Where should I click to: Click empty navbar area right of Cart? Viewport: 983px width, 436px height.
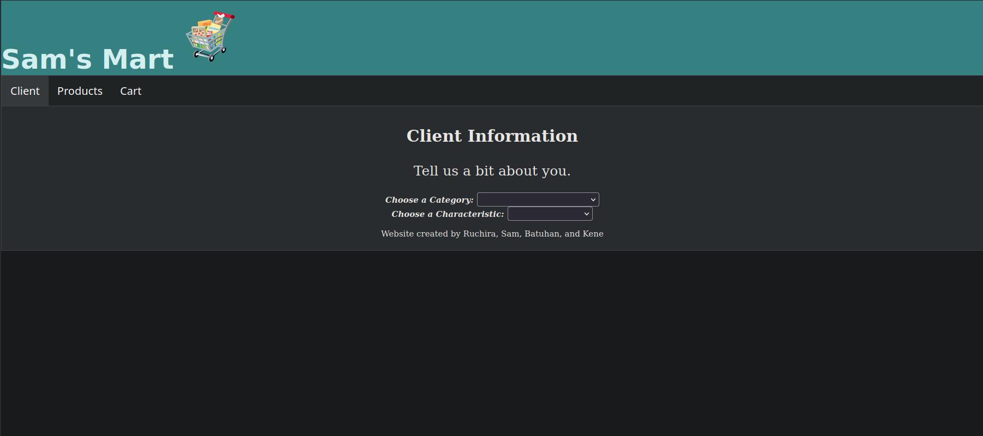tap(546, 91)
